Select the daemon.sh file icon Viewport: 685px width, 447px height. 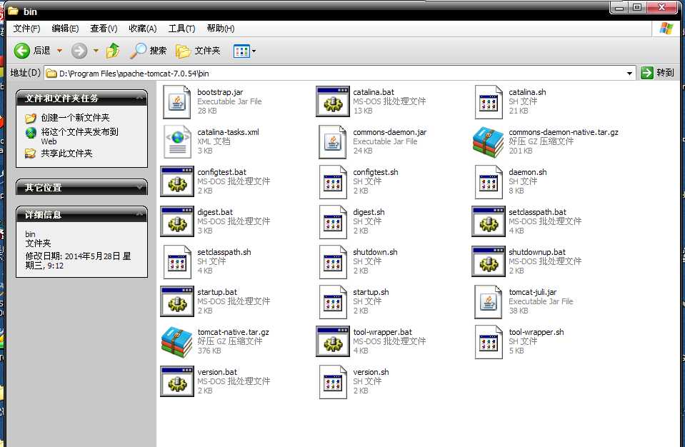click(489, 181)
